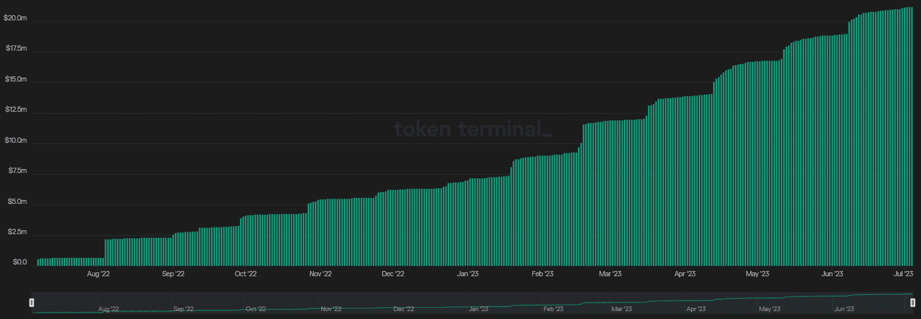Image resolution: width=921 pixels, height=319 pixels.
Task: Click the May '23 label on the main x-axis
Action: [758, 274]
